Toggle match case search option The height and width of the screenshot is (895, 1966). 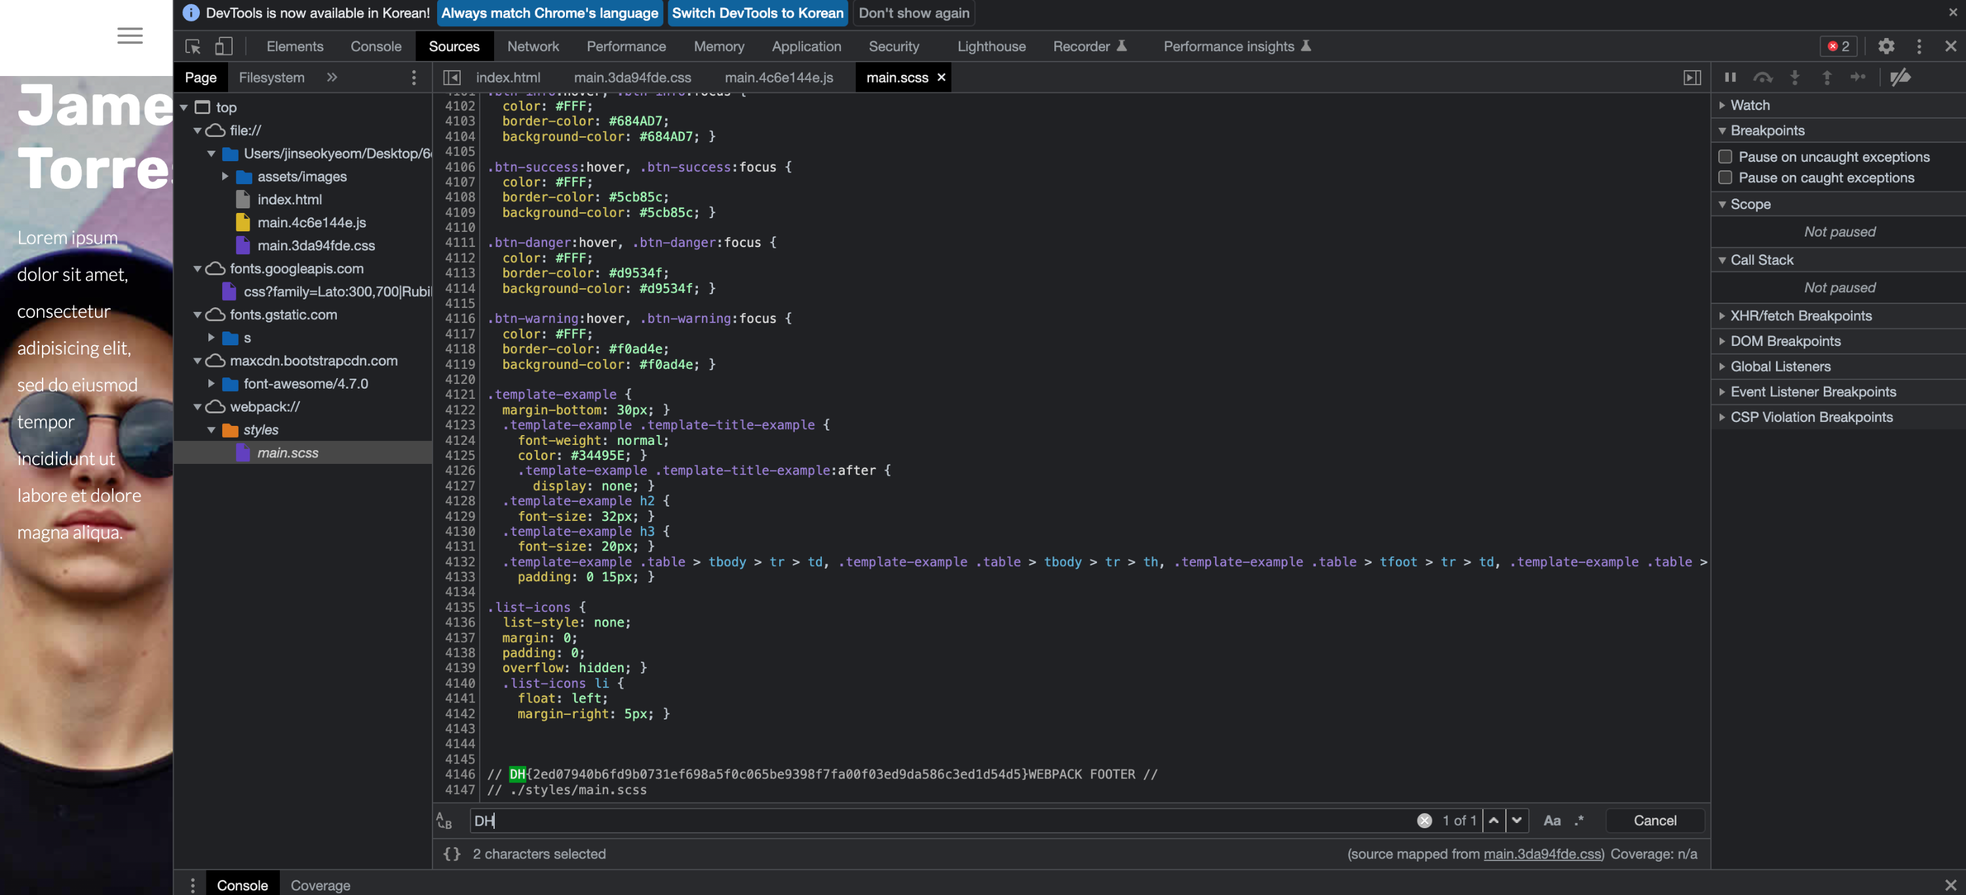[x=1552, y=820]
